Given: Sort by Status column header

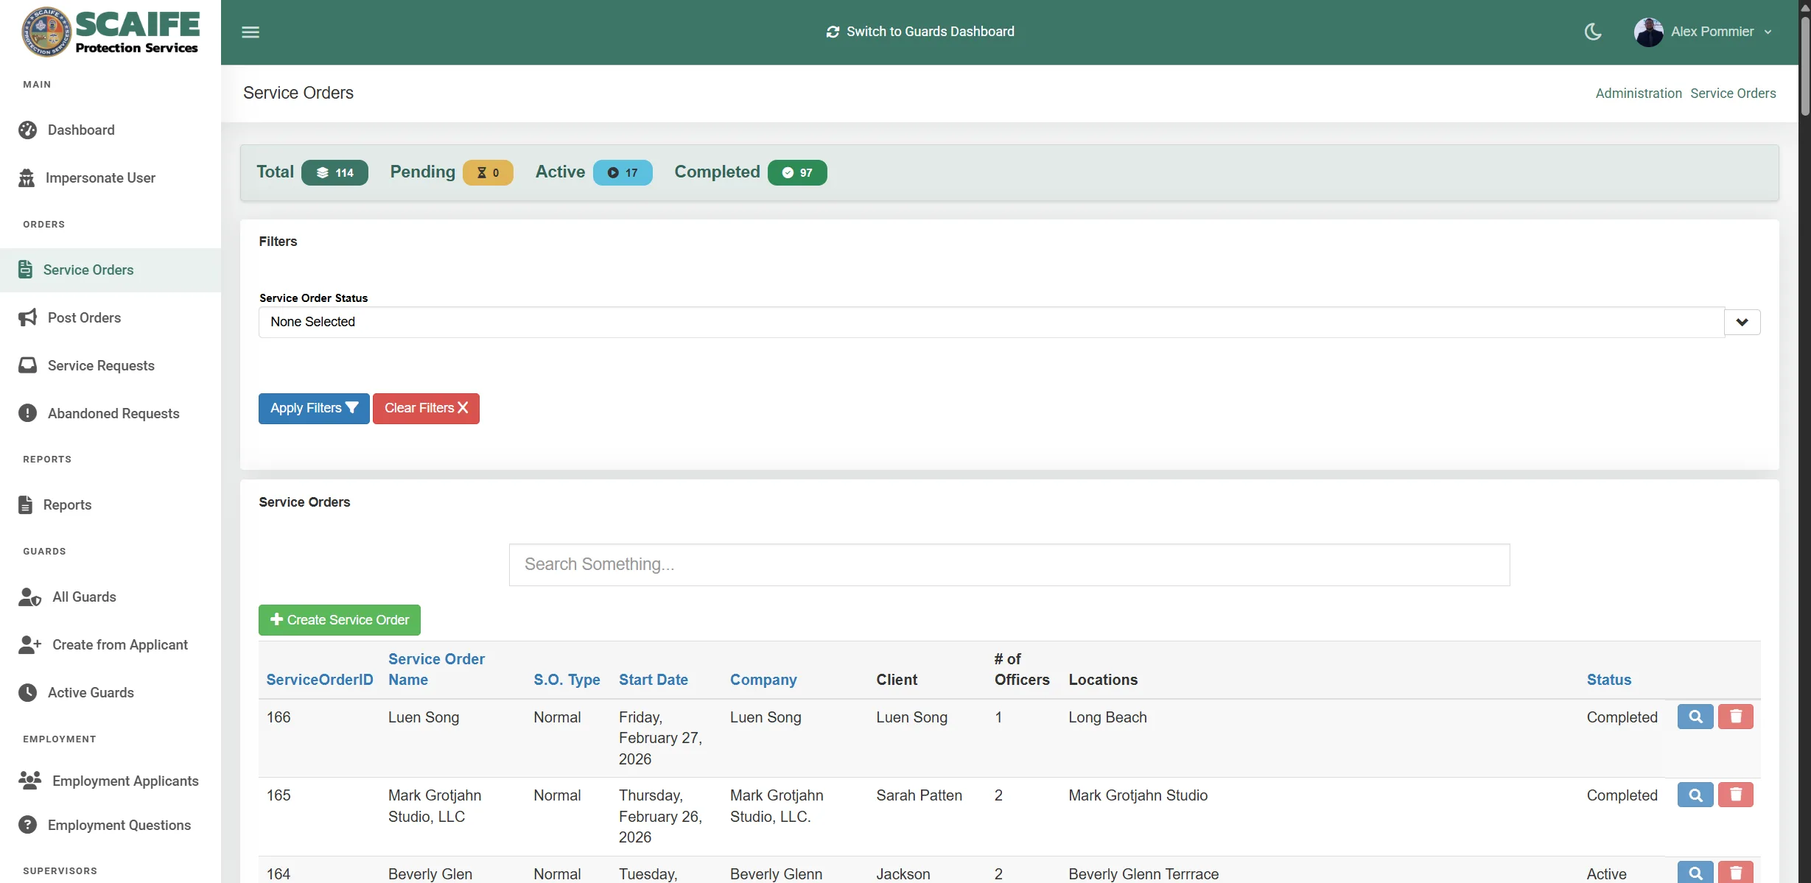Looking at the screenshot, I should coord(1609,680).
